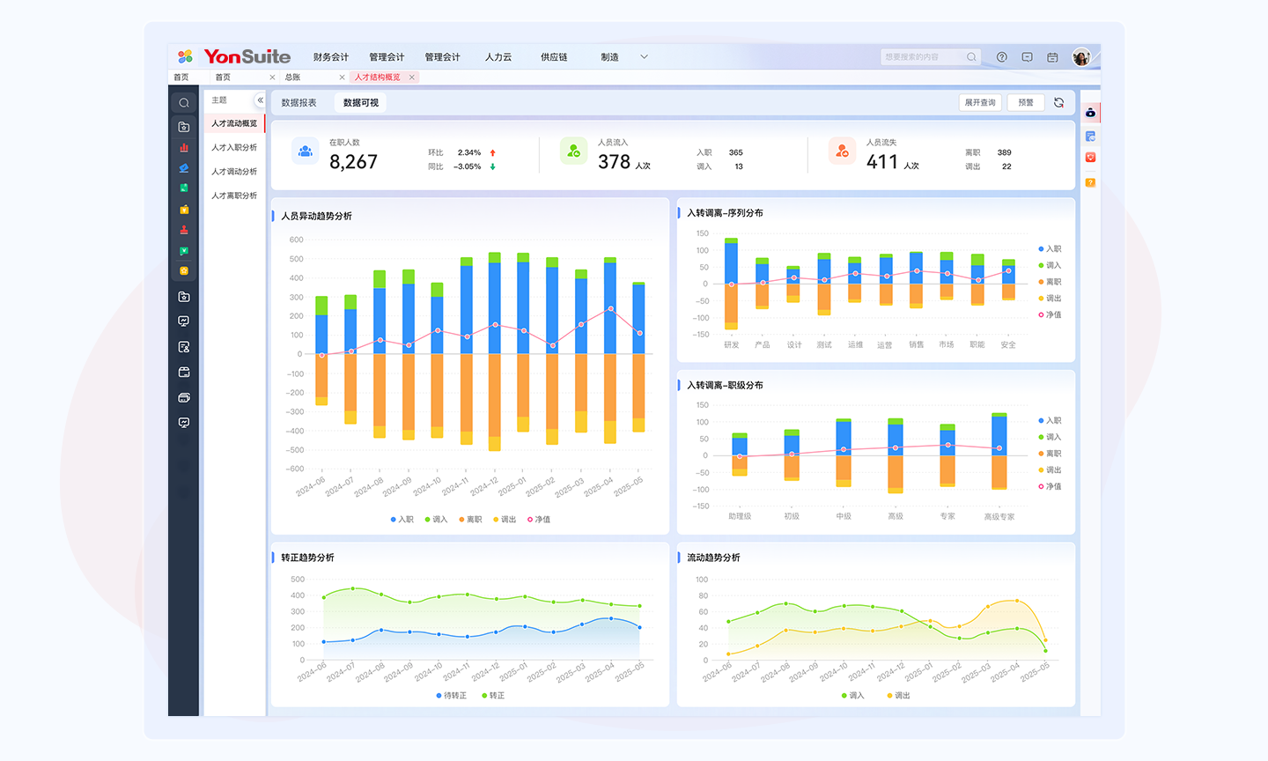Viewport: 1268px width, 761px height.
Task: Click the search icon in dark sidebar
Action: (184, 103)
